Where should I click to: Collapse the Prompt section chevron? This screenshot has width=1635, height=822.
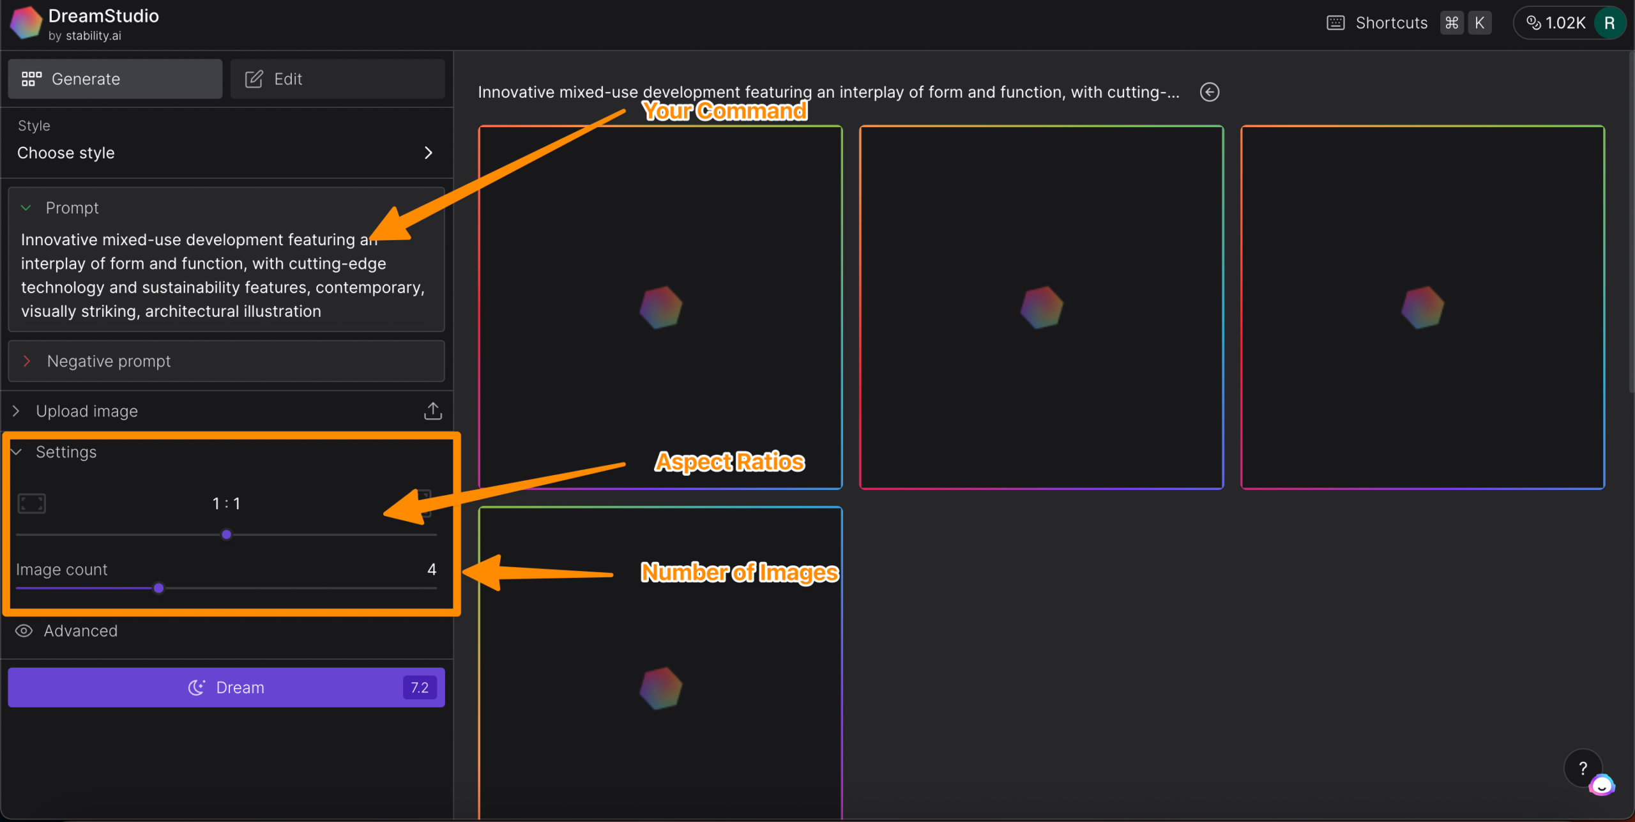pos(26,208)
